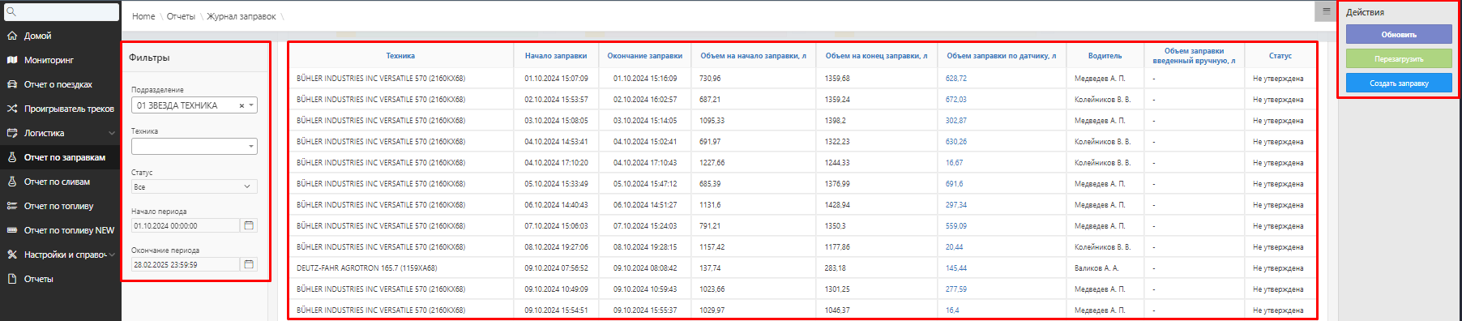Clear the 01 ЗВЕЗДА ТЕХНИКА selection (x)
The image size is (1462, 321).
pos(242,106)
